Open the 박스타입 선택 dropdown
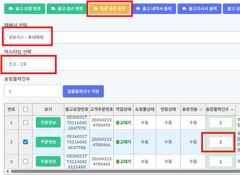Screen dimensions: 240x175 [119, 64]
